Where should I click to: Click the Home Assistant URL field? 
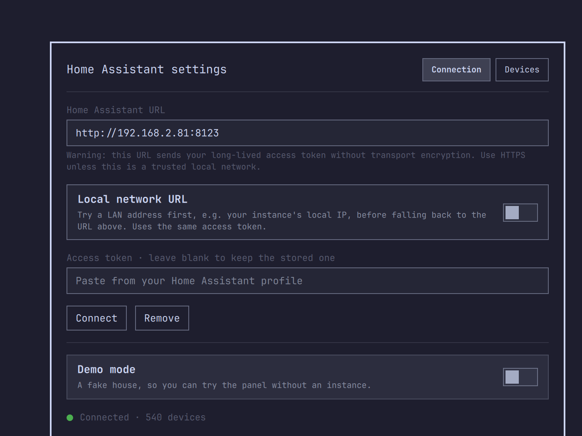point(308,133)
